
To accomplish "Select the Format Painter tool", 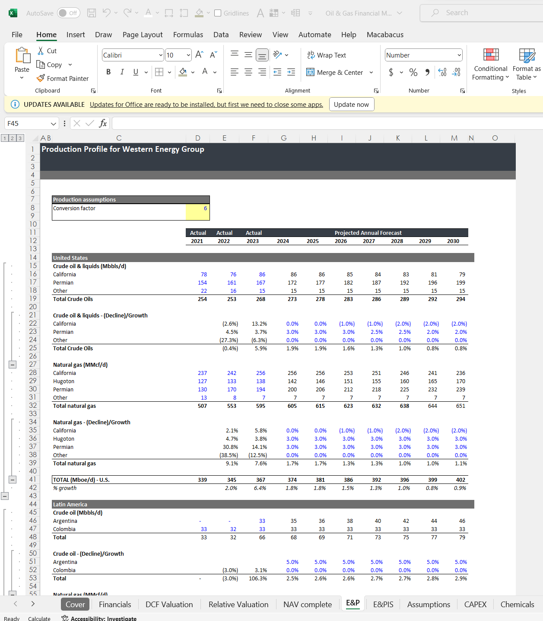I will point(63,78).
